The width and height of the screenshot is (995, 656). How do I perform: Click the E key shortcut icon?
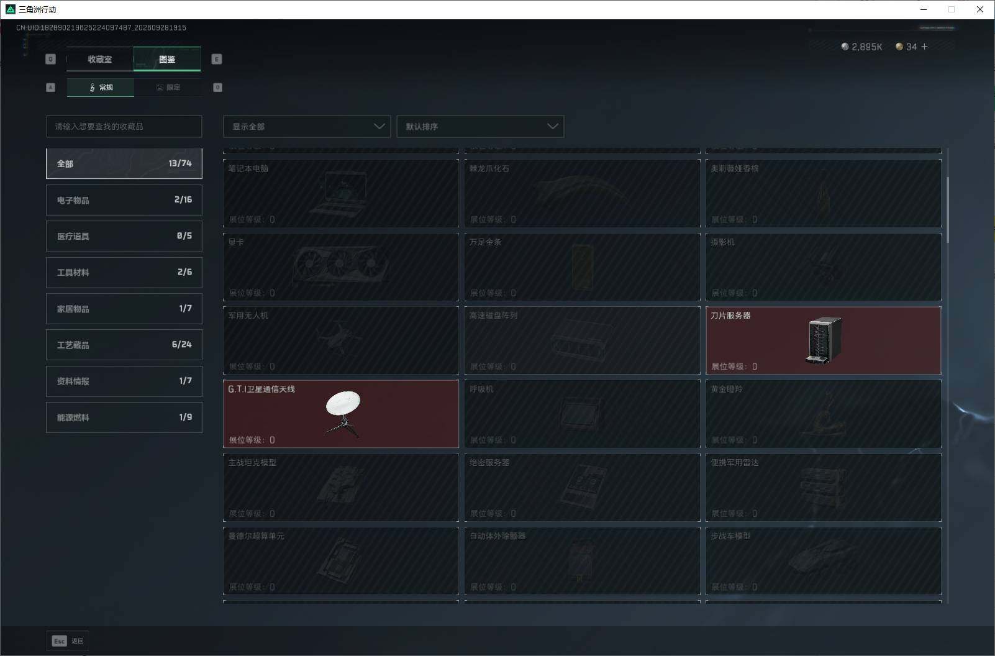coord(217,59)
